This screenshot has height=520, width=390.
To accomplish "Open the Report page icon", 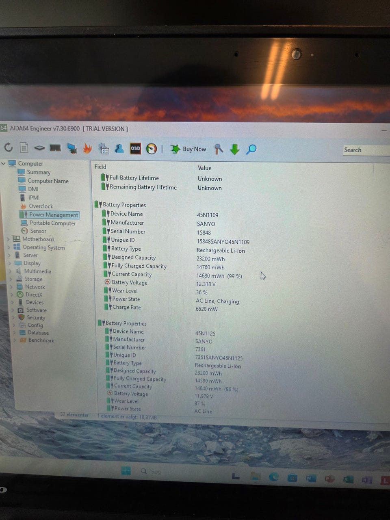I will (24, 148).
